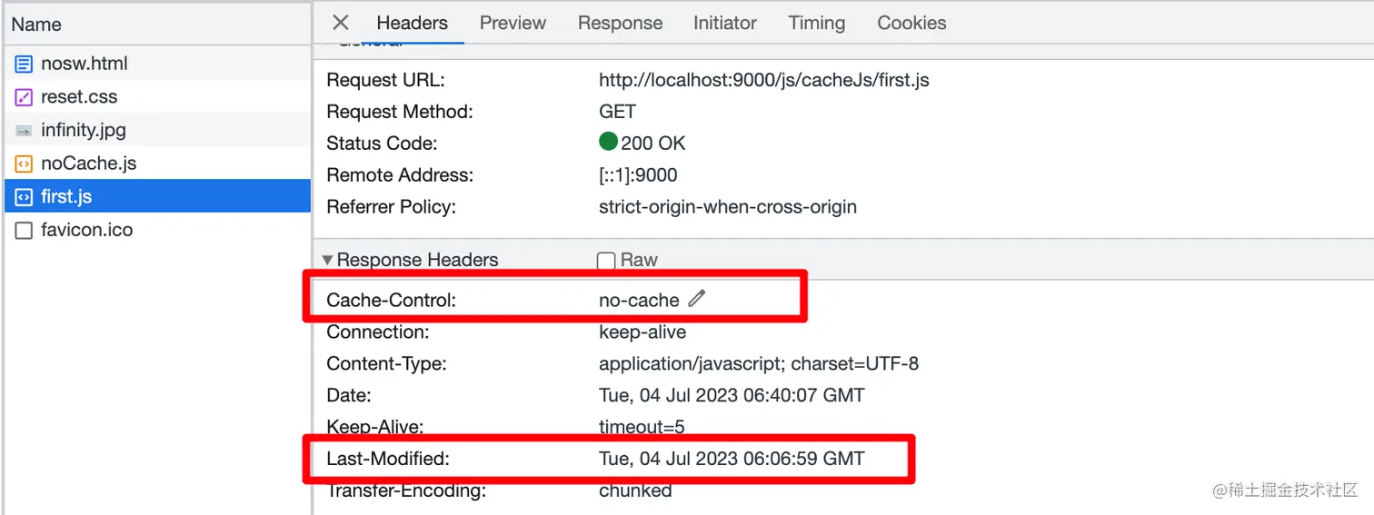1374x515 pixels.
Task: Select the Headers tab
Action: point(412,23)
